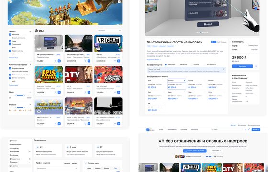Choose the Standart minutes package card
The height and width of the screenshot is (172, 268).
coord(177,84)
